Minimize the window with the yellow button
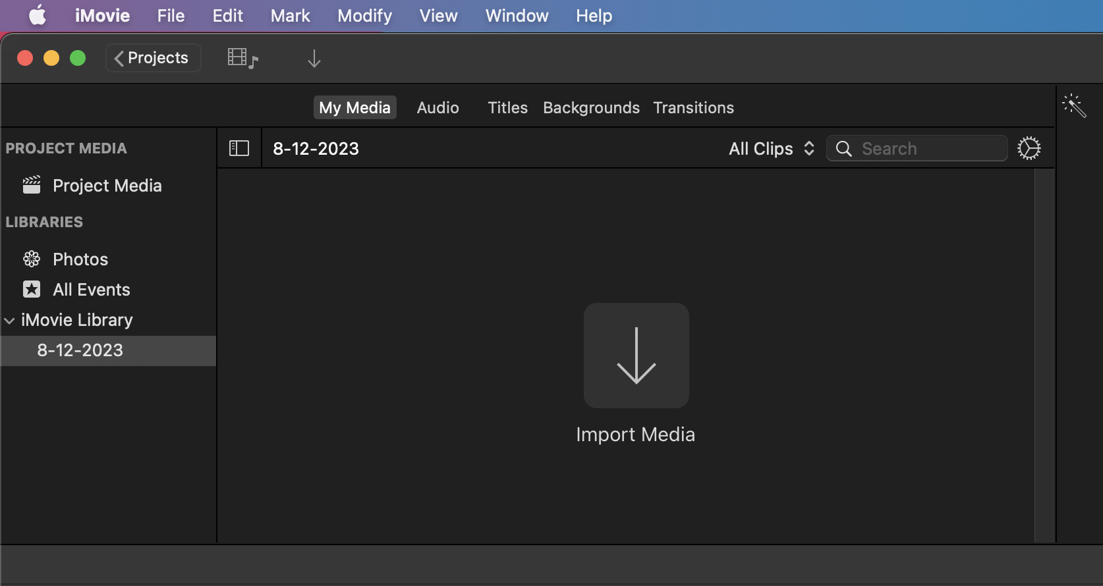 coord(51,58)
